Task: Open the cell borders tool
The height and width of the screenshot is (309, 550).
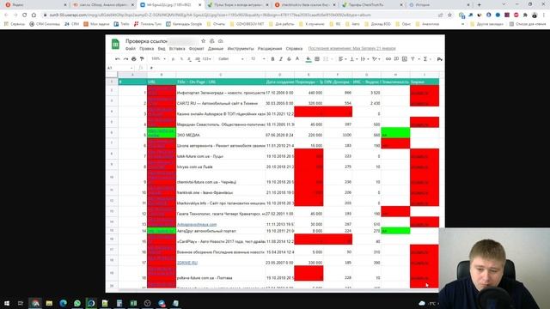Action: click(x=317, y=59)
